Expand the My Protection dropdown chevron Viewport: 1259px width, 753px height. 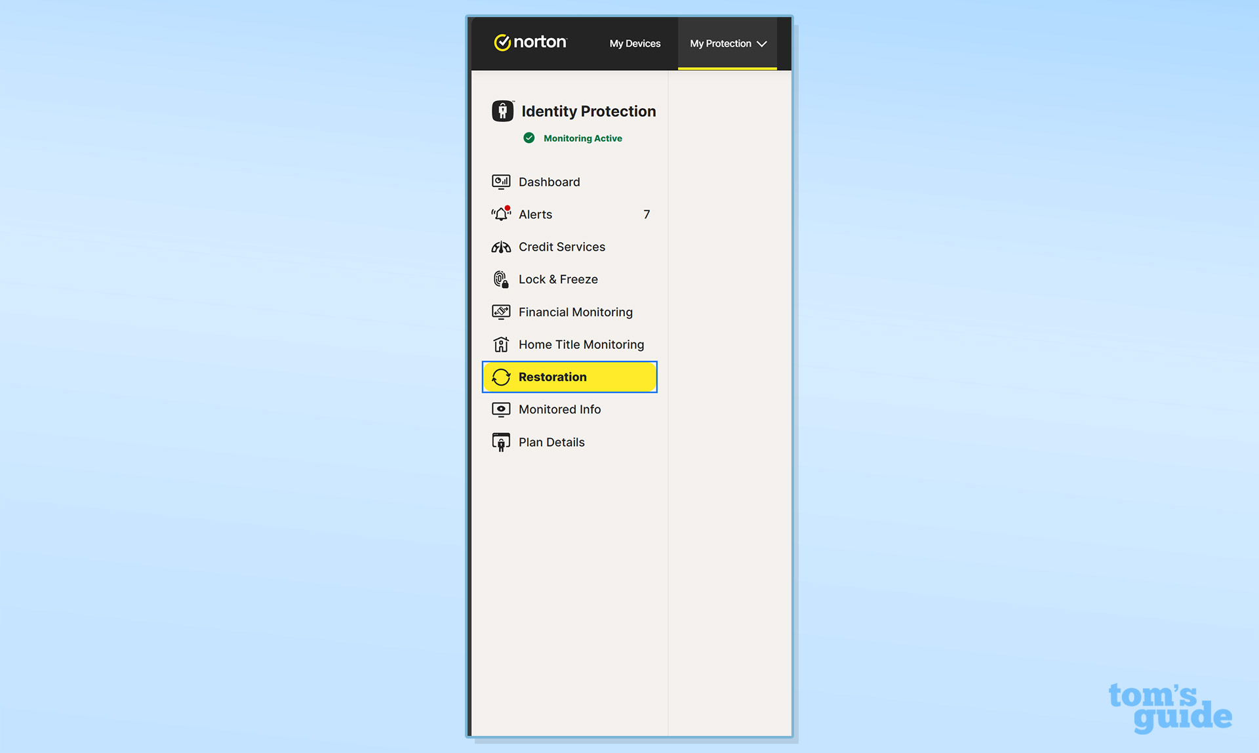[x=762, y=44]
